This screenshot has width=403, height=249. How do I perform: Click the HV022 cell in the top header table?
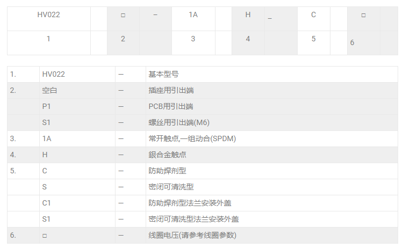(x=48, y=15)
